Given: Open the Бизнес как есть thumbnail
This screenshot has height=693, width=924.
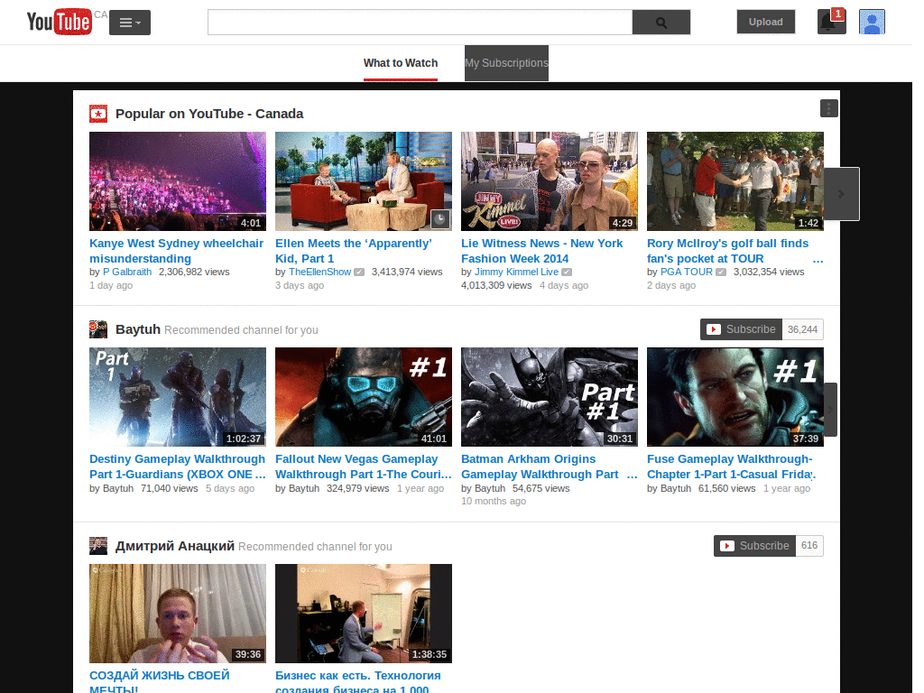Looking at the screenshot, I should click(x=364, y=614).
